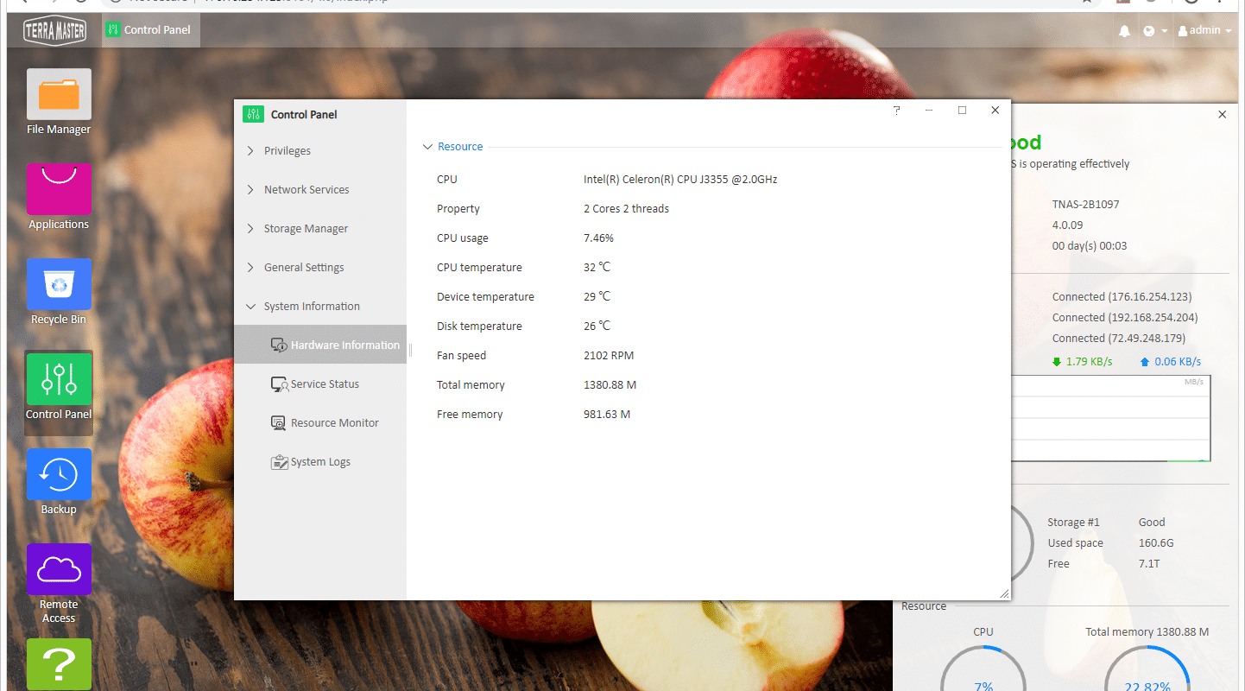Image resolution: width=1245 pixels, height=691 pixels.
Task: Click the network traffic graph in widget
Action: coord(1110,418)
